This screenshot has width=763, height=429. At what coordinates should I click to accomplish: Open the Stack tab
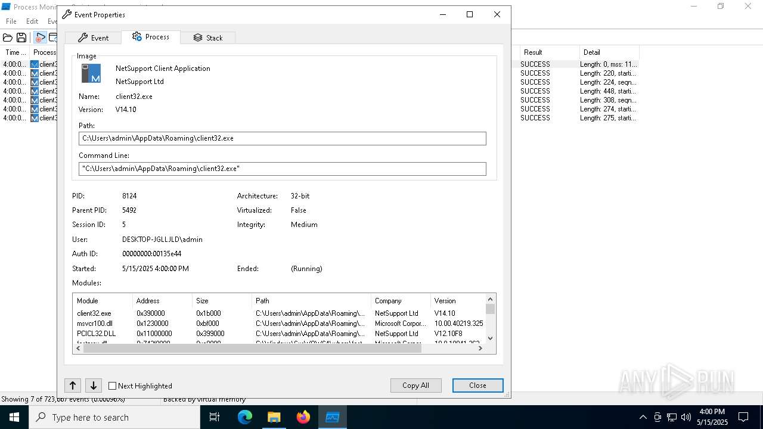[207, 38]
